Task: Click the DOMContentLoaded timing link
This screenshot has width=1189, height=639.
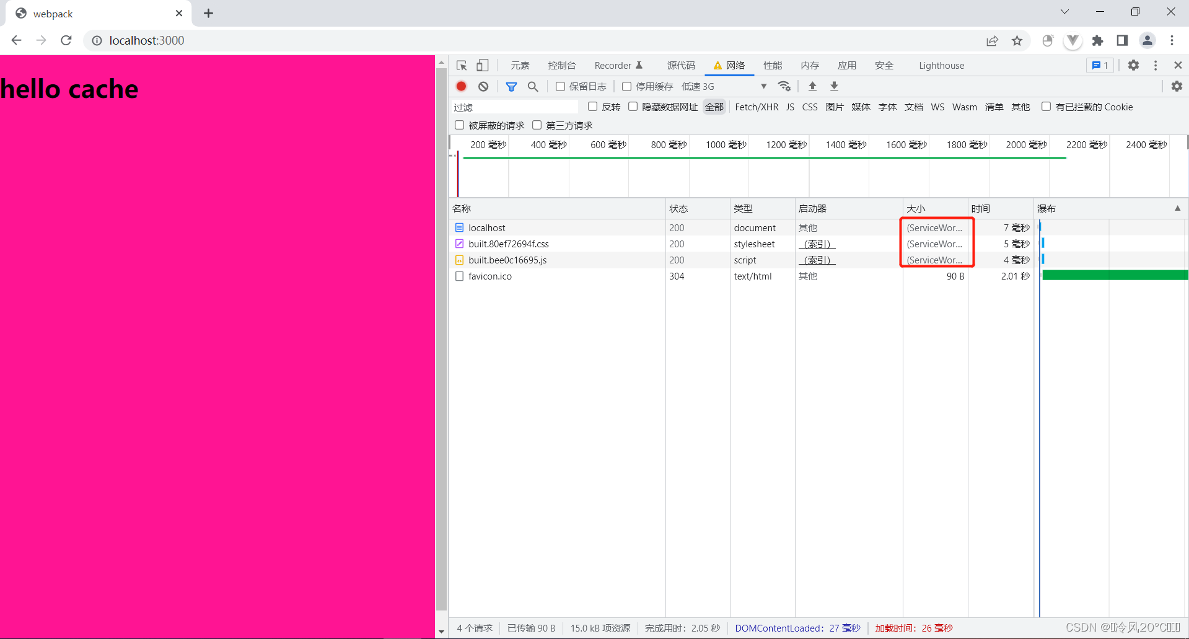Action: click(x=797, y=628)
